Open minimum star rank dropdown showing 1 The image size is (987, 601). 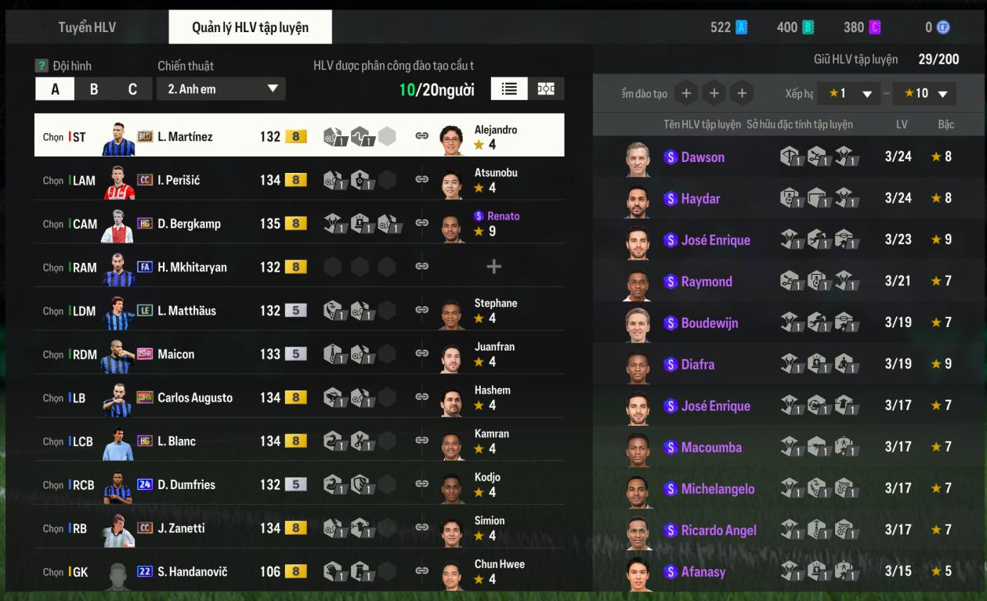point(849,93)
